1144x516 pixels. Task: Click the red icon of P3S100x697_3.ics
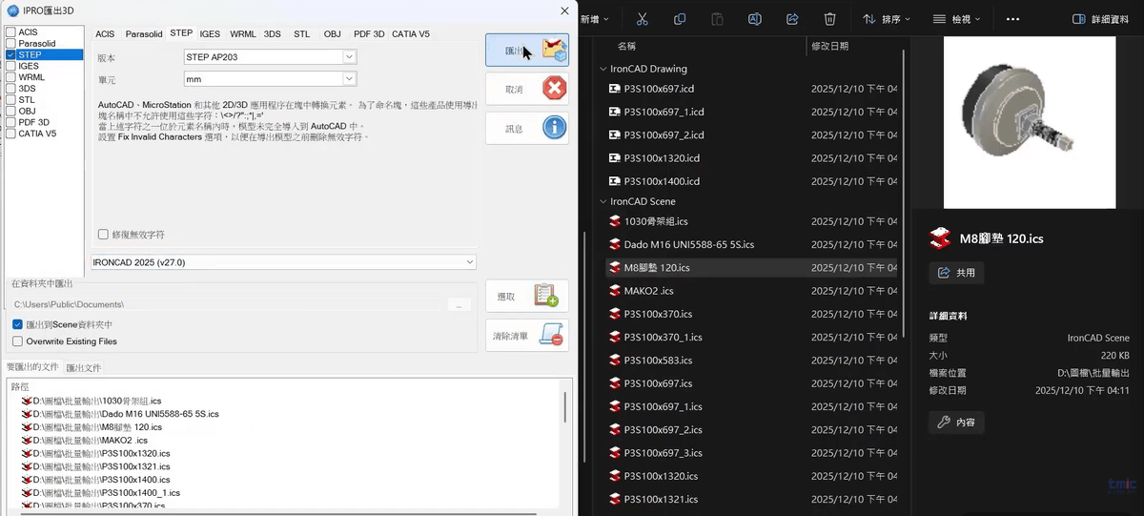[x=615, y=453]
